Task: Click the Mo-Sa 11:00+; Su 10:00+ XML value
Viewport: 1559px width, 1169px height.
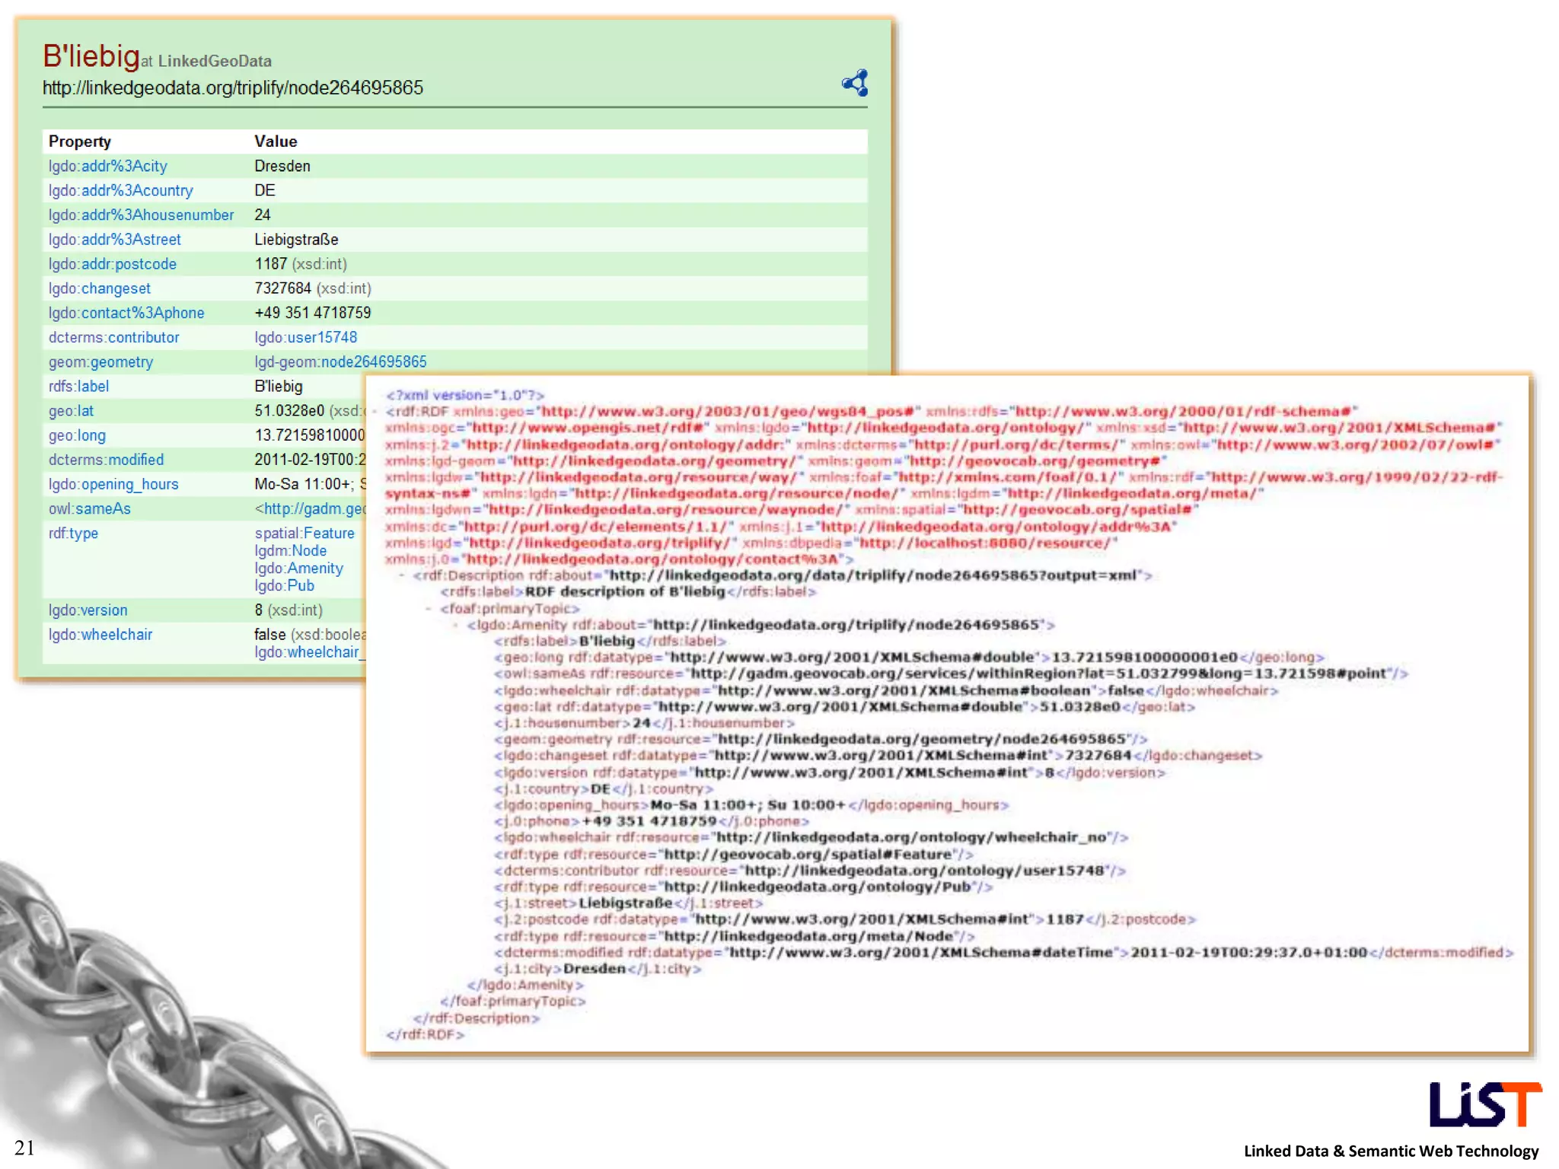Action: point(748,804)
